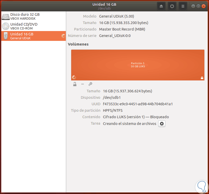Minimize the Disks window
This screenshot has height=194, width=209.
(193, 6)
